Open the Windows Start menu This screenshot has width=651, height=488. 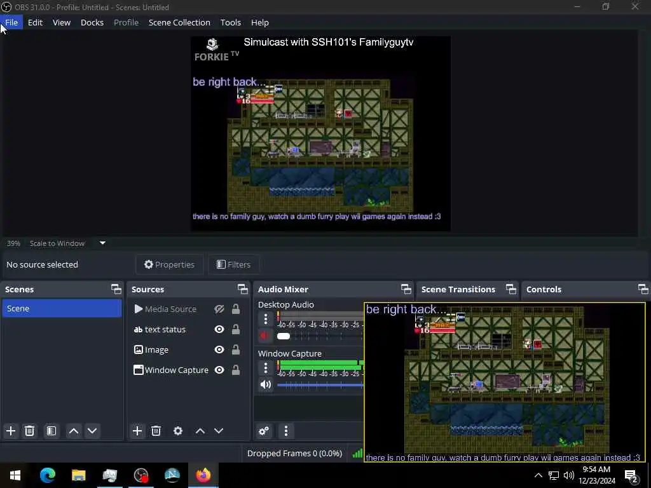coord(15,475)
